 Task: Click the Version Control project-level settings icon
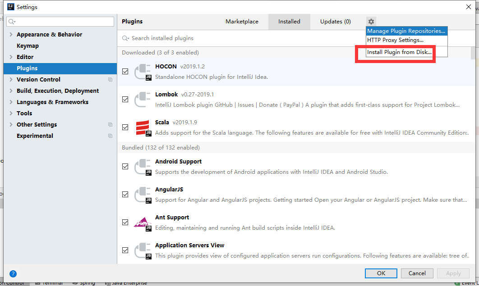click(111, 80)
